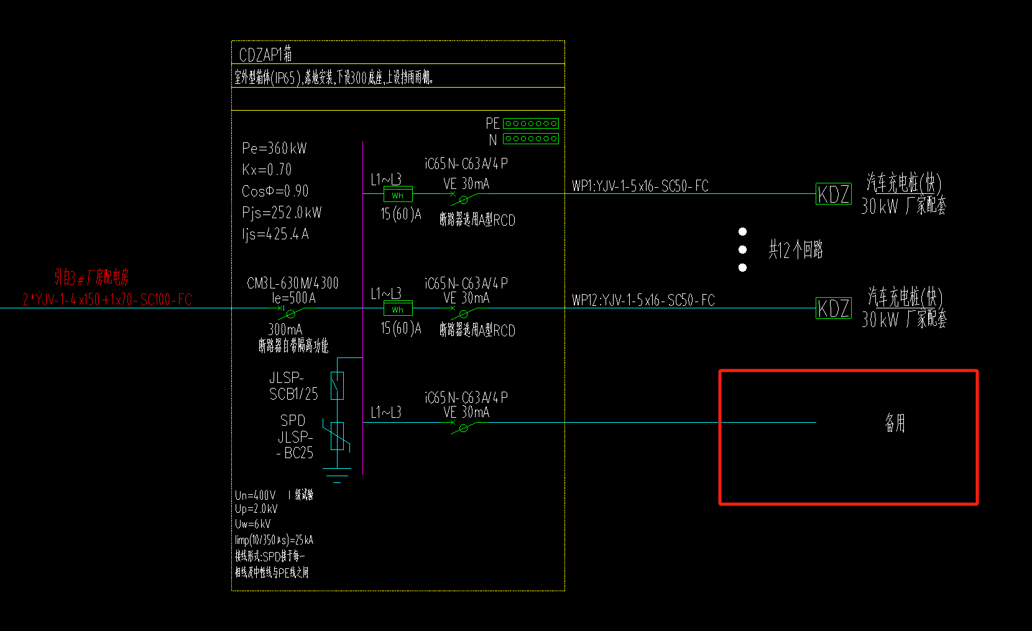Select the KDZ symbol on WP12 circuit
This screenshot has height=631, width=1032.
point(834,308)
